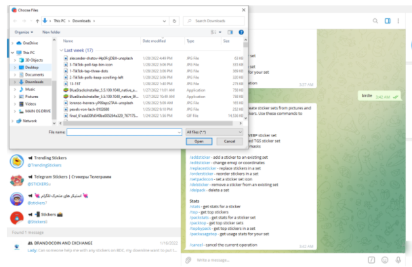Toggle the right sidebar panel icon

point(388,21)
